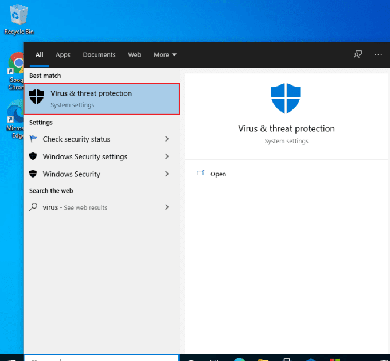Click Open in the preview pane
Viewport: 390px width, 361px height.
[x=218, y=174]
